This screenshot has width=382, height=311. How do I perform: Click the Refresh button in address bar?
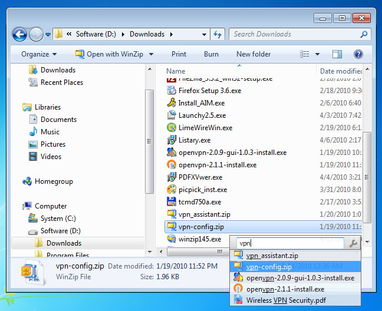(218, 34)
